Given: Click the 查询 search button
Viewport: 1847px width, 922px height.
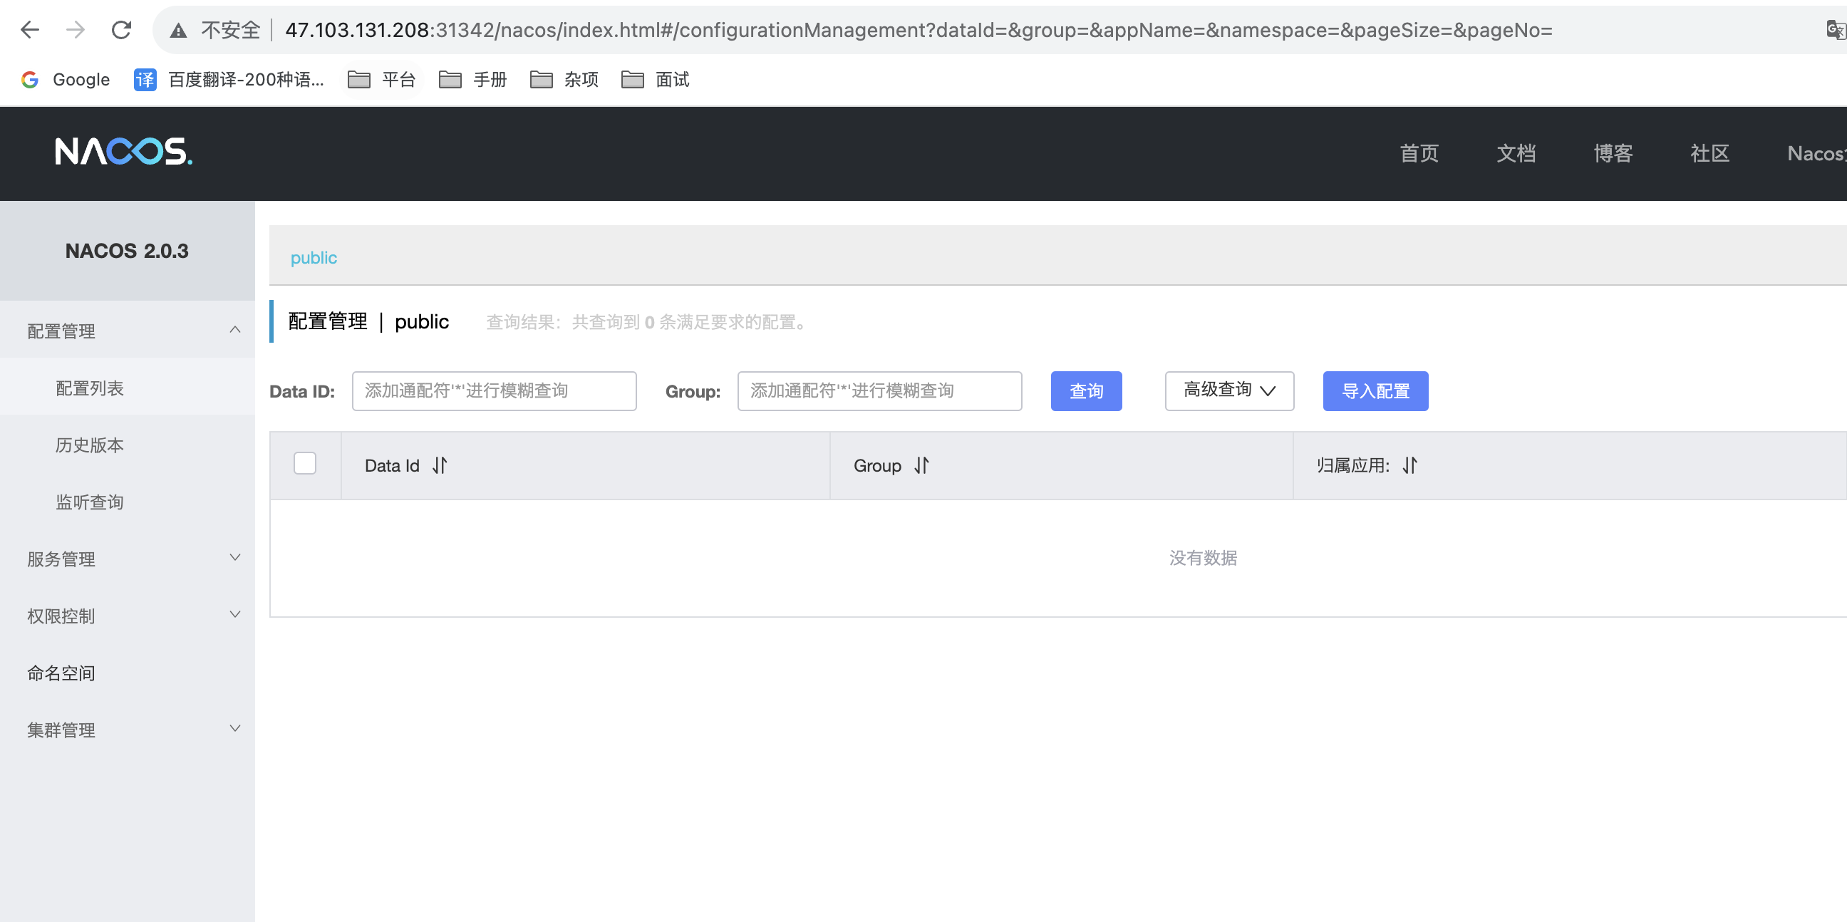Looking at the screenshot, I should click(x=1086, y=390).
